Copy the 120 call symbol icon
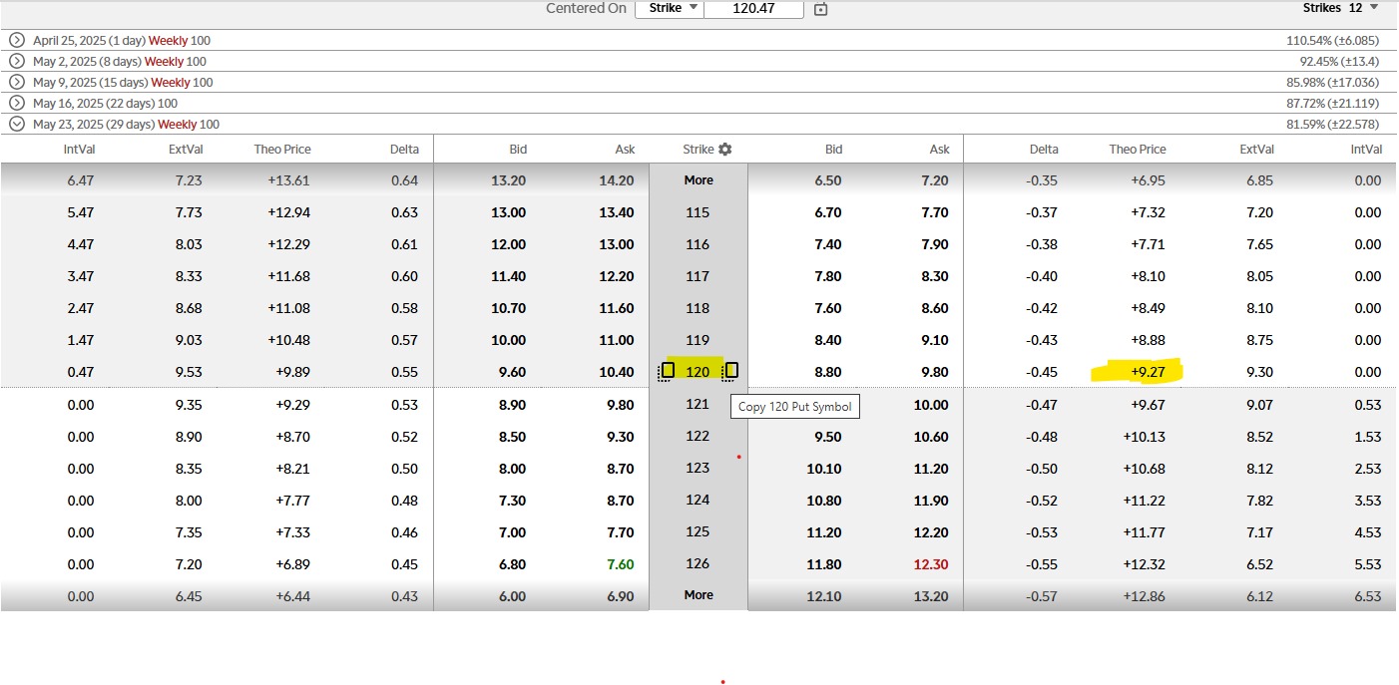 click(668, 371)
